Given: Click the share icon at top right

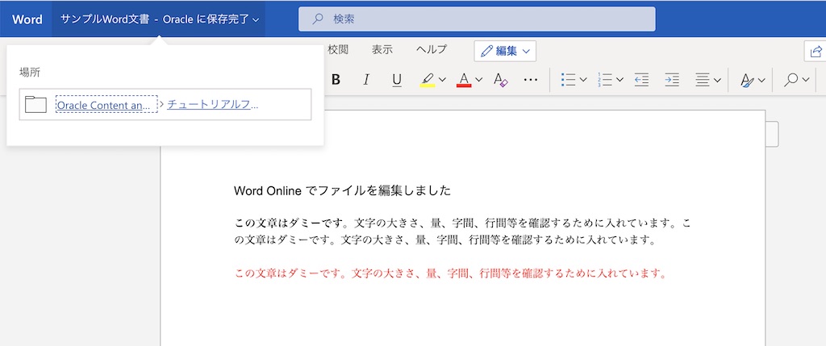Looking at the screenshot, I should click(816, 52).
